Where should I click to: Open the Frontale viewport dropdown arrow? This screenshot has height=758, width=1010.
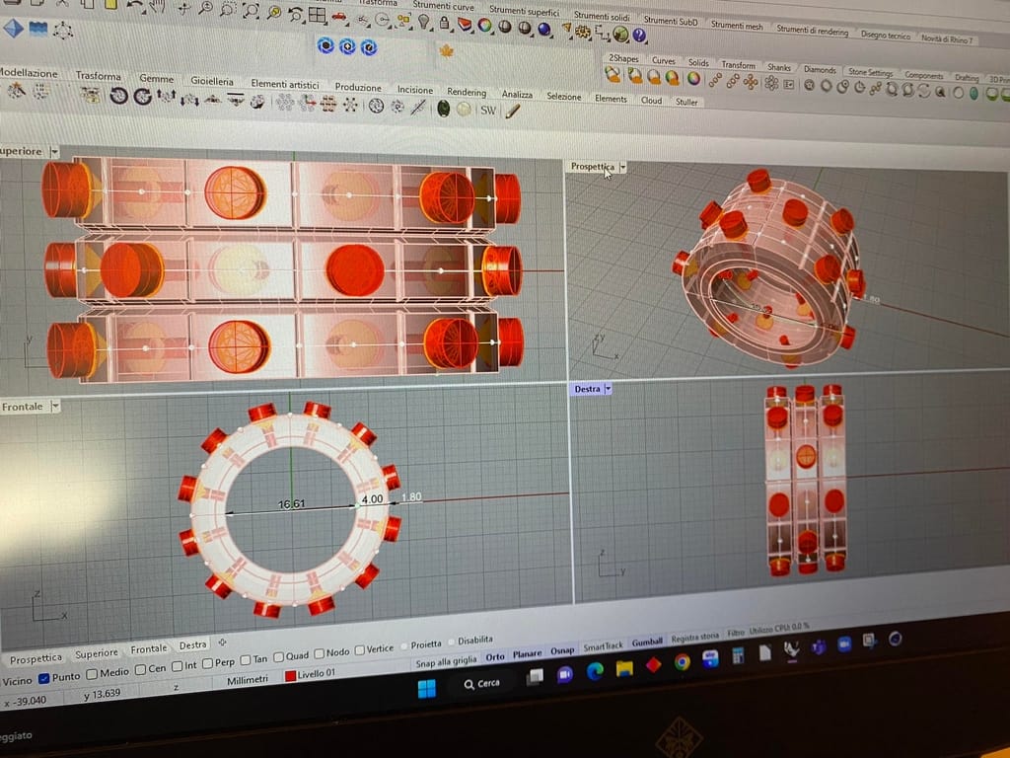coord(55,406)
